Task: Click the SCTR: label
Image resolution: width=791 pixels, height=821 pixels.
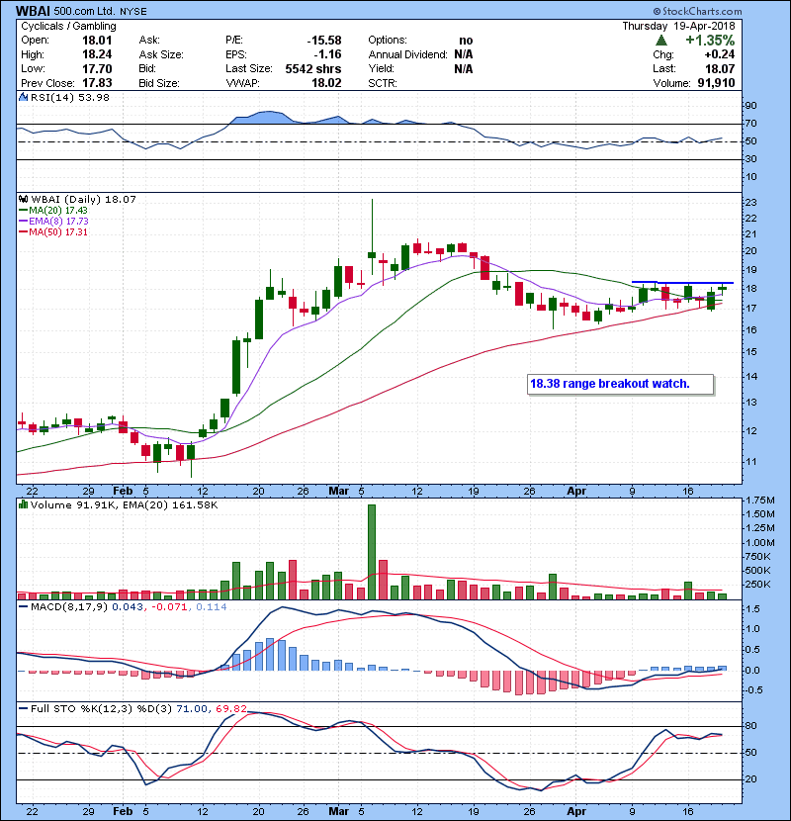Action: click(x=383, y=83)
